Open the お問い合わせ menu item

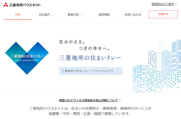tap(133, 15)
